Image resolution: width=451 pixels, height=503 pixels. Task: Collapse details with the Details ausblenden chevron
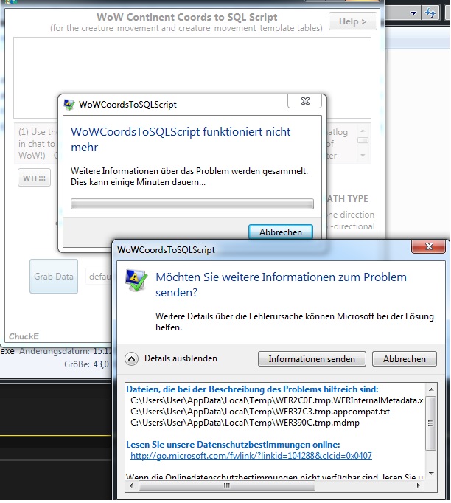(131, 359)
